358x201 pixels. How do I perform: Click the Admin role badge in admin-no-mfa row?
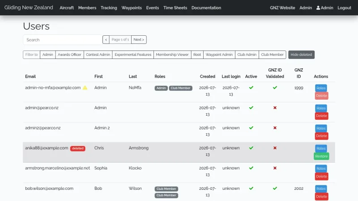point(161,88)
